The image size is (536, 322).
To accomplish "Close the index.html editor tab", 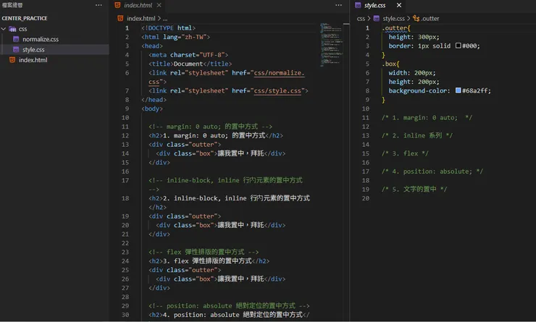I will point(159,5).
